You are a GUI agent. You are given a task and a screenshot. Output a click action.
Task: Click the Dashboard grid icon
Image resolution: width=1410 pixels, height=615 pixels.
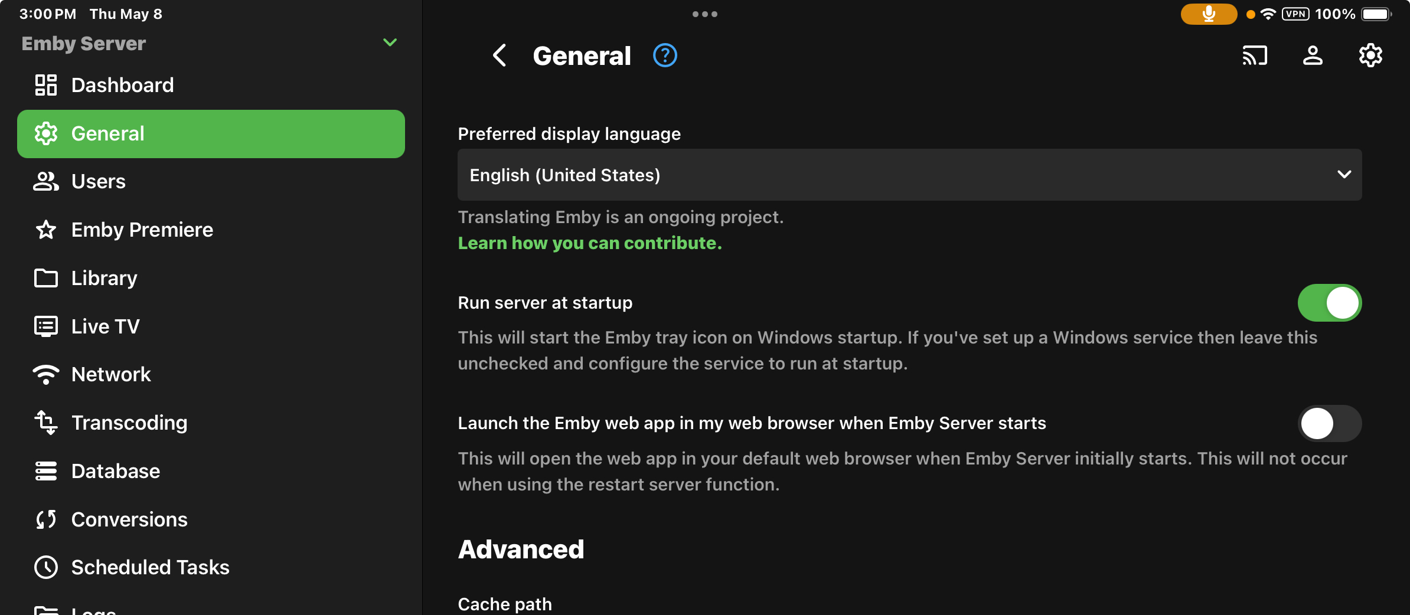click(46, 85)
